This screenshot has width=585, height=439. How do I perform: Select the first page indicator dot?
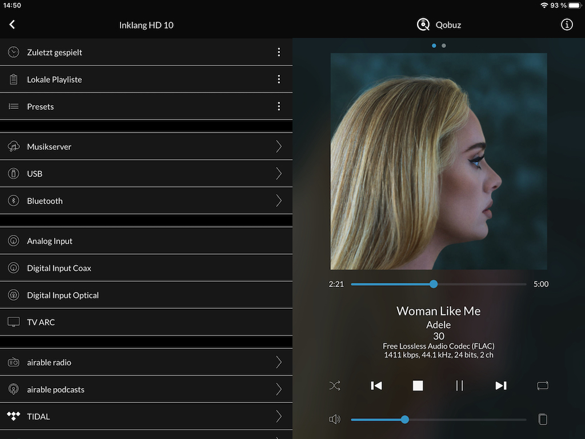(x=434, y=46)
